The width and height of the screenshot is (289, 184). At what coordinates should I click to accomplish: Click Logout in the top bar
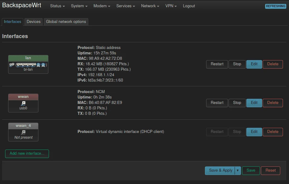point(189,6)
